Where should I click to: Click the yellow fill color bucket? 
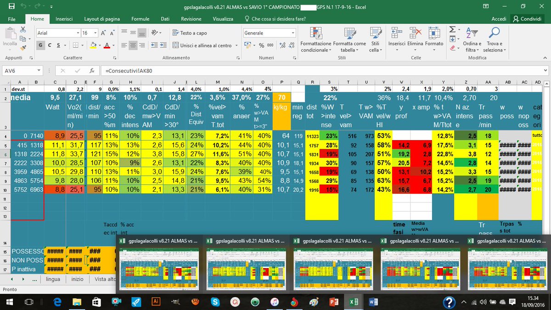93,45
